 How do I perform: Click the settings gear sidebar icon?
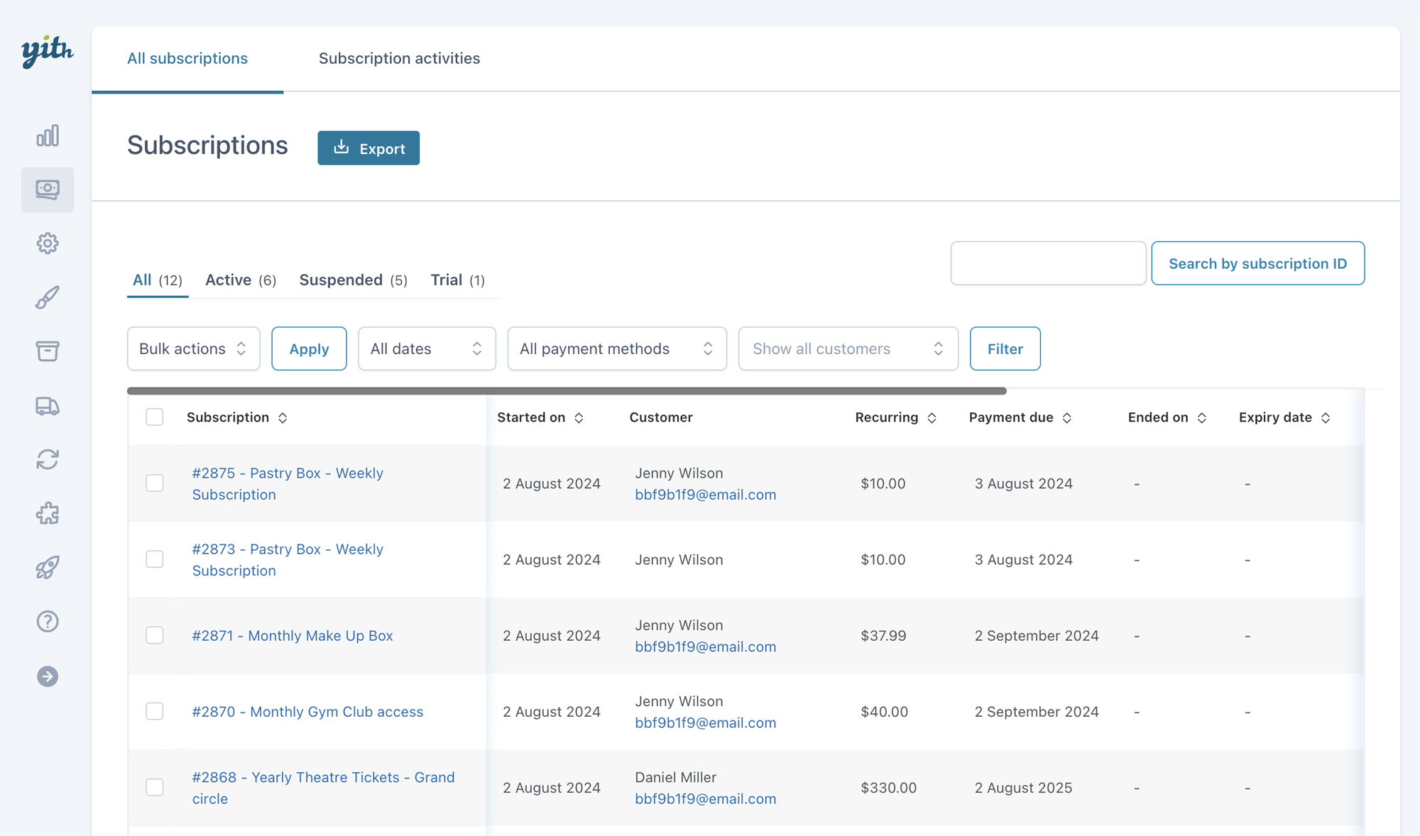(48, 243)
